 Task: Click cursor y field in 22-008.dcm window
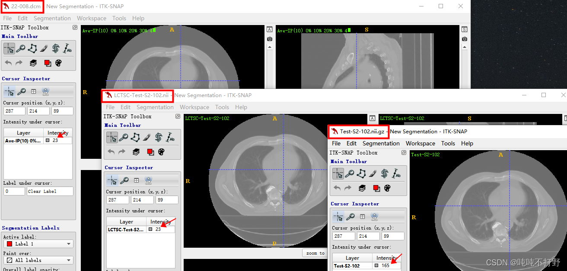(x=39, y=111)
